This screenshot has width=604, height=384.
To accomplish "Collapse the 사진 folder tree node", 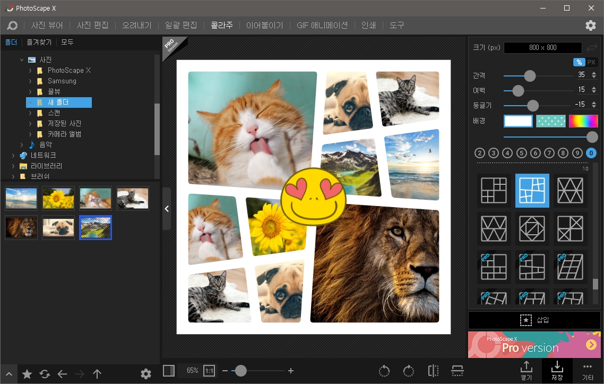I will (22, 60).
